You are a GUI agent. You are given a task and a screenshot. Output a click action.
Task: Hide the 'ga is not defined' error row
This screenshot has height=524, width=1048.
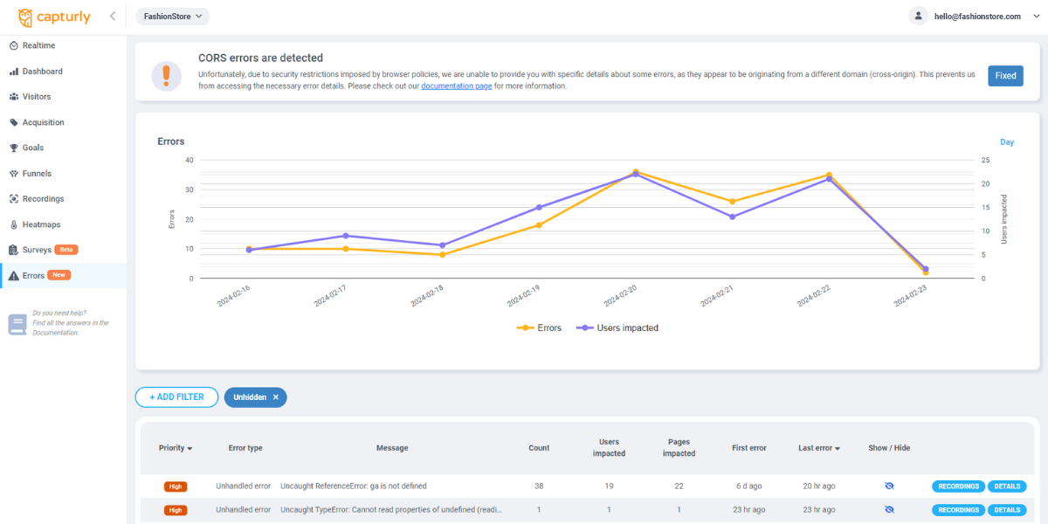click(889, 486)
